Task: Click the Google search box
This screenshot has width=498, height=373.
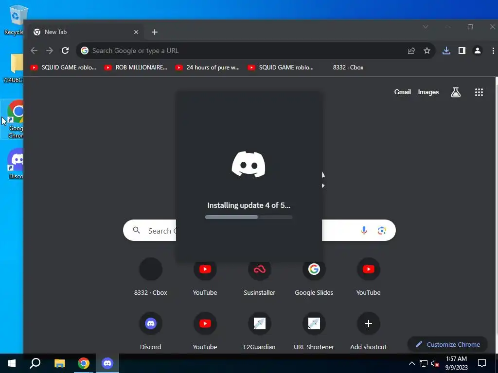Action: tap(260, 230)
